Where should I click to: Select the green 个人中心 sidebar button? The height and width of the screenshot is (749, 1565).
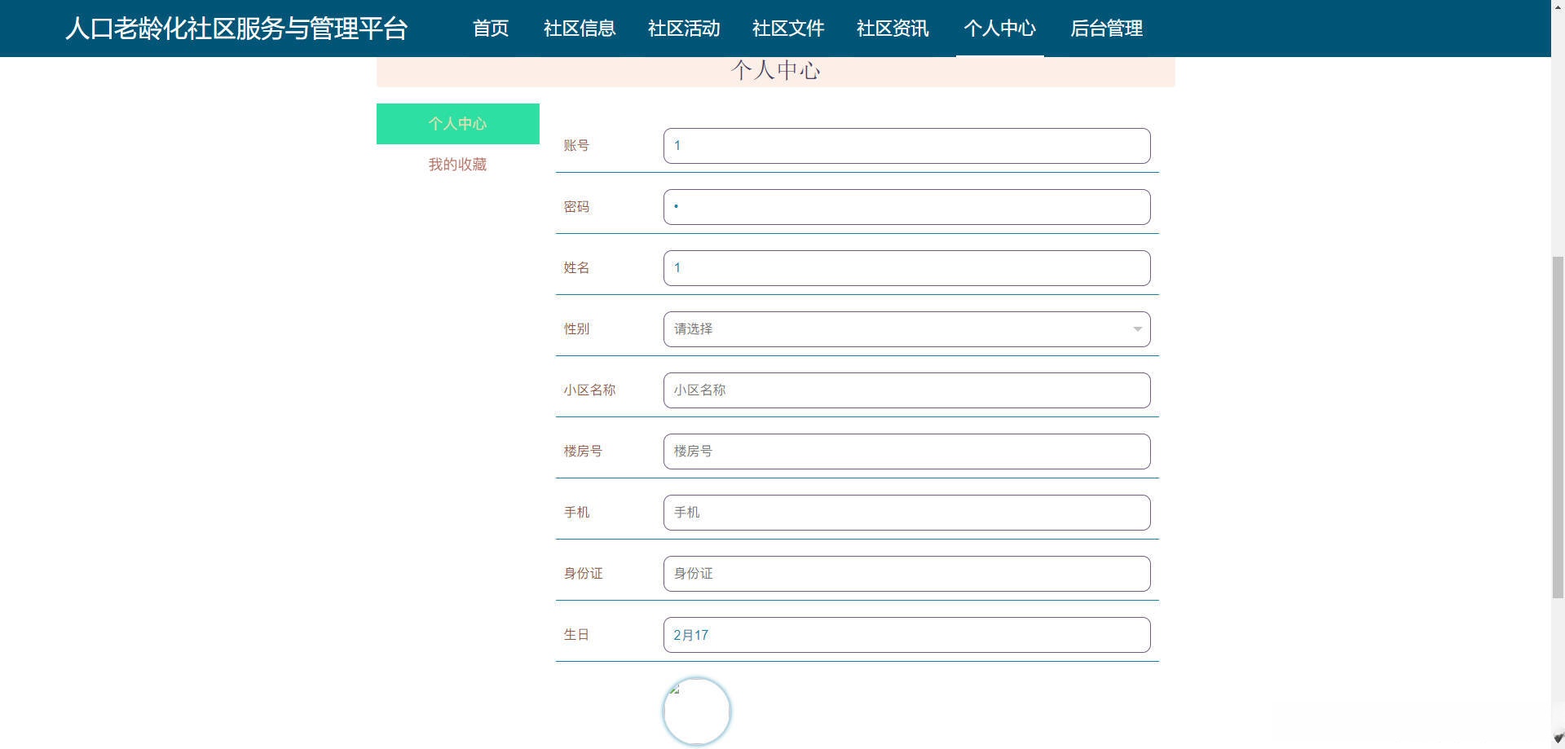[x=457, y=124]
